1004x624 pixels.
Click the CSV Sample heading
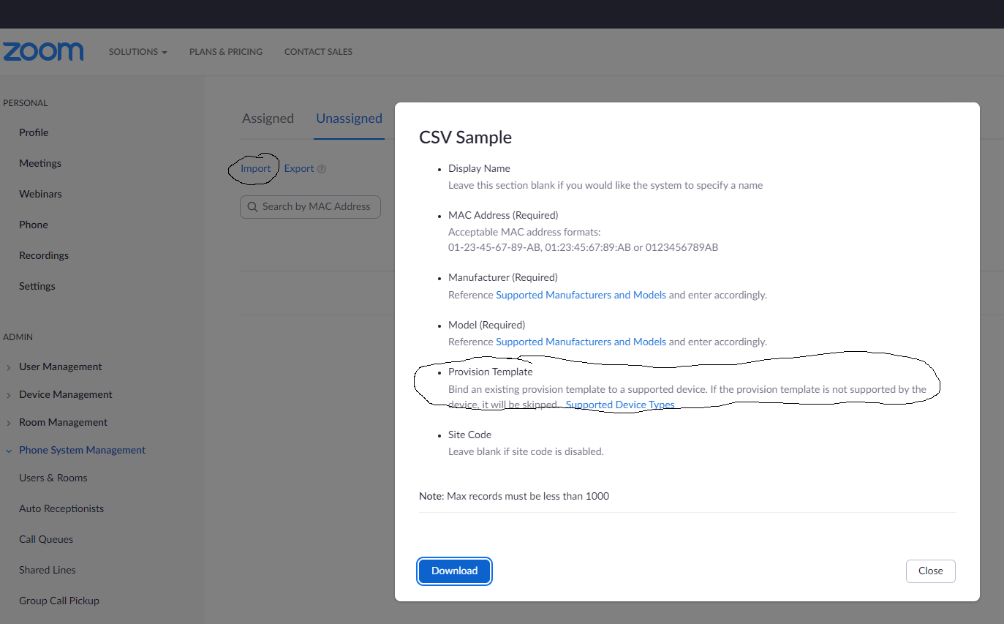(x=465, y=138)
